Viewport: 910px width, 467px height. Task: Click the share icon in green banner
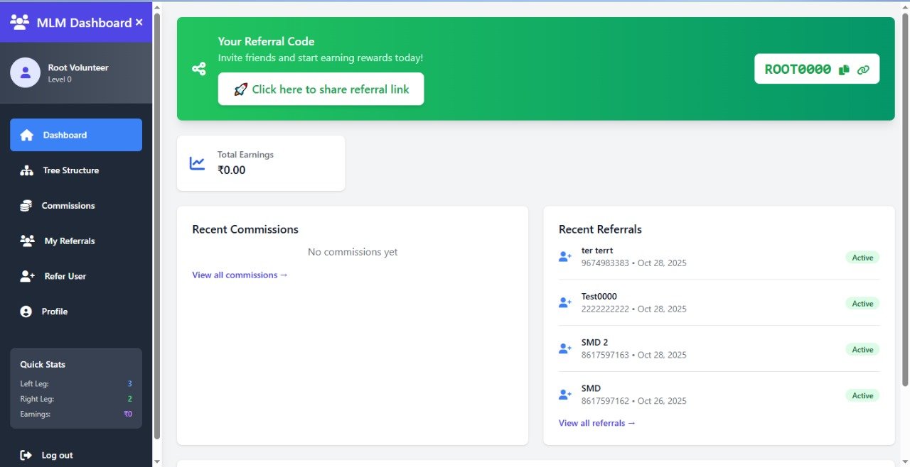click(199, 69)
